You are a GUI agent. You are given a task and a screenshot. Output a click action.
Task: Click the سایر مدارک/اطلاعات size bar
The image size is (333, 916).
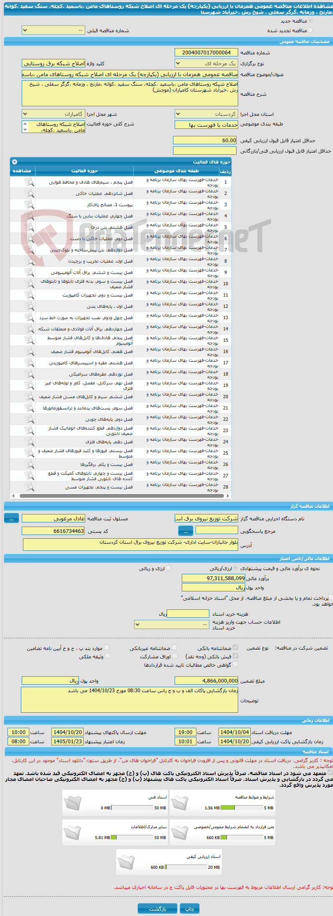coord(132,837)
